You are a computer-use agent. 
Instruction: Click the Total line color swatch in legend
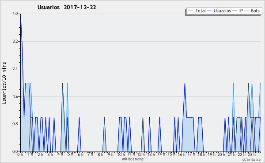click(190, 11)
